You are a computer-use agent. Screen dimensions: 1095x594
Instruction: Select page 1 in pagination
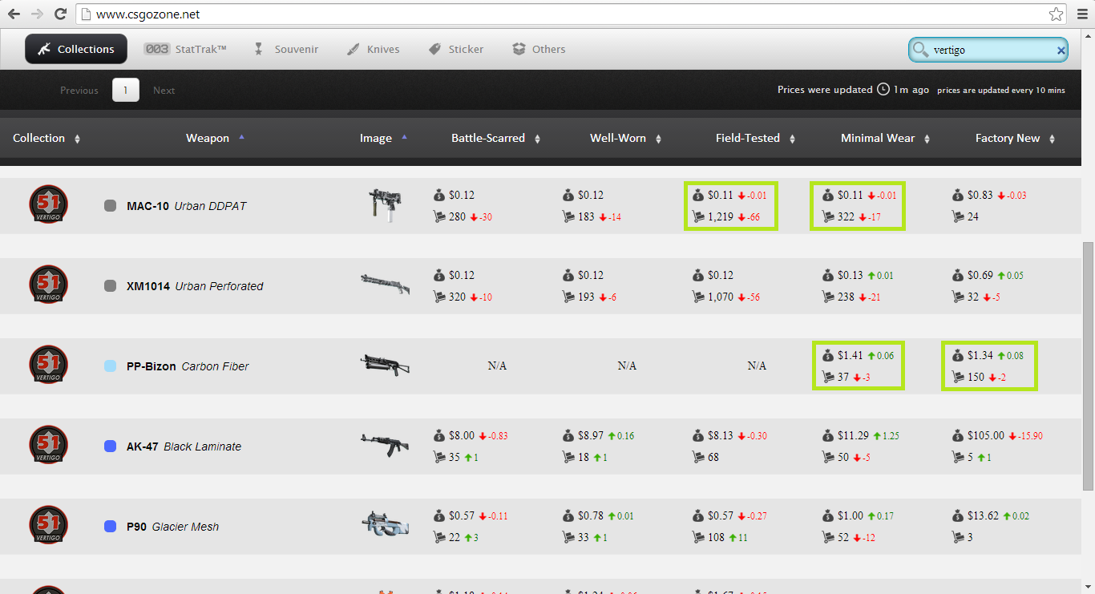click(x=126, y=90)
